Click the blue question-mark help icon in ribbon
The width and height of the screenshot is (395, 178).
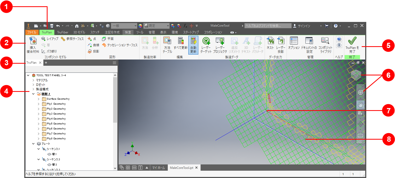point(339,39)
